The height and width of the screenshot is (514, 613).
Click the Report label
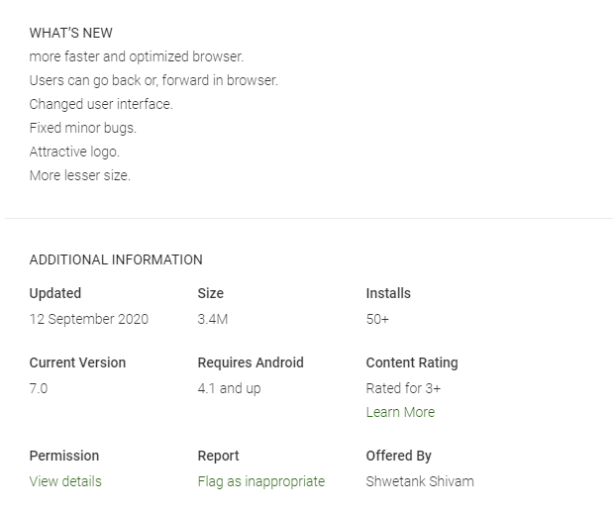(x=218, y=456)
